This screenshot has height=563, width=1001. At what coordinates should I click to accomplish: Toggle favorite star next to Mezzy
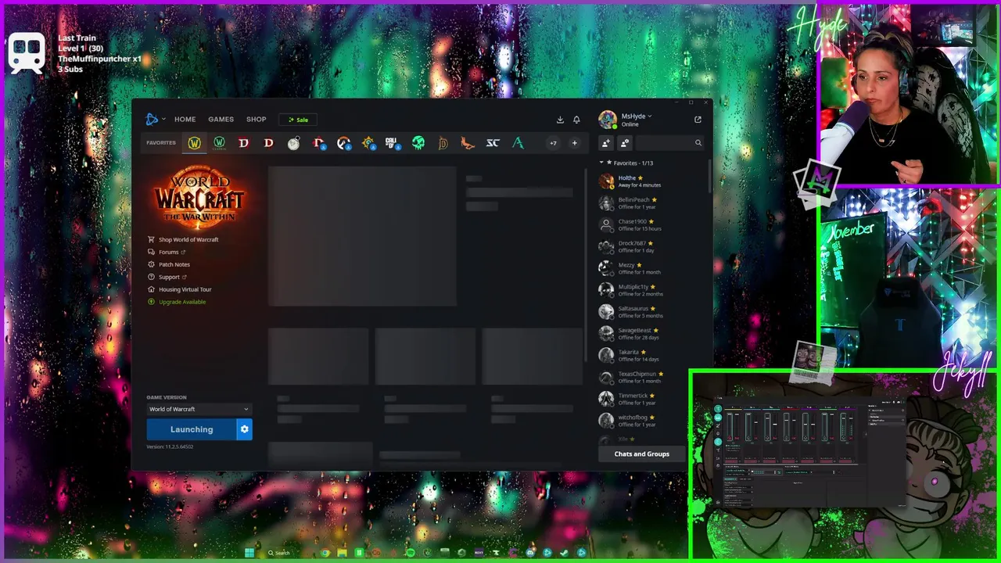(639, 265)
